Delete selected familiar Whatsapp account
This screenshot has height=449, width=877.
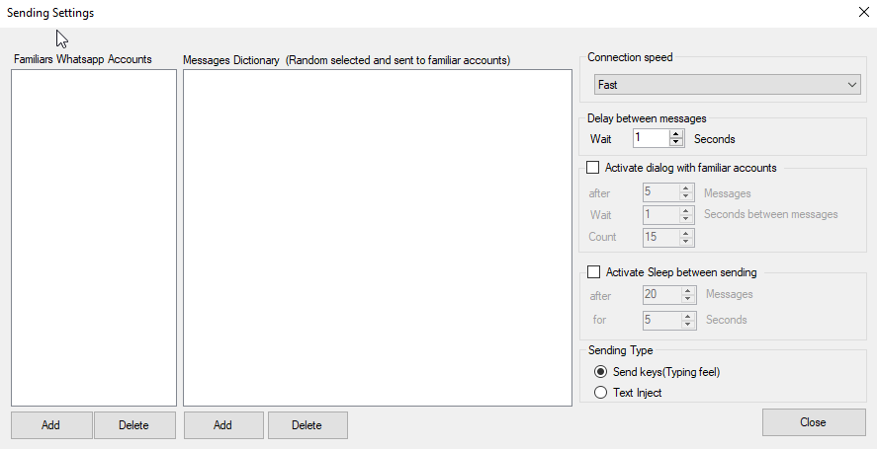point(133,425)
